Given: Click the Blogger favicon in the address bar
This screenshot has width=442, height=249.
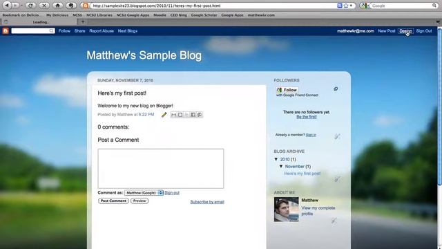Looking at the screenshot, I should tap(86, 6).
